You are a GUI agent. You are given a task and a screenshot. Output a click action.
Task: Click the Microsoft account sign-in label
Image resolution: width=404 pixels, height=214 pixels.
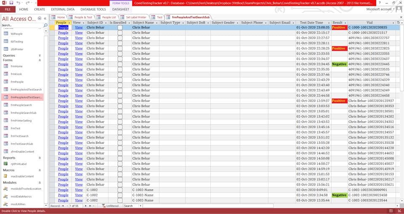(x=379, y=9)
